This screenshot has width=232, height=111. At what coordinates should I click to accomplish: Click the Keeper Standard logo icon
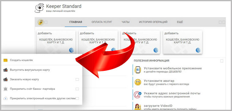39,8
